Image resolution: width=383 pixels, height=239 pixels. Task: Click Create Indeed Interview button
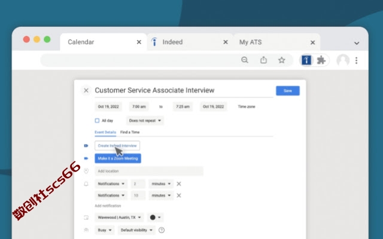(x=117, y=146)
